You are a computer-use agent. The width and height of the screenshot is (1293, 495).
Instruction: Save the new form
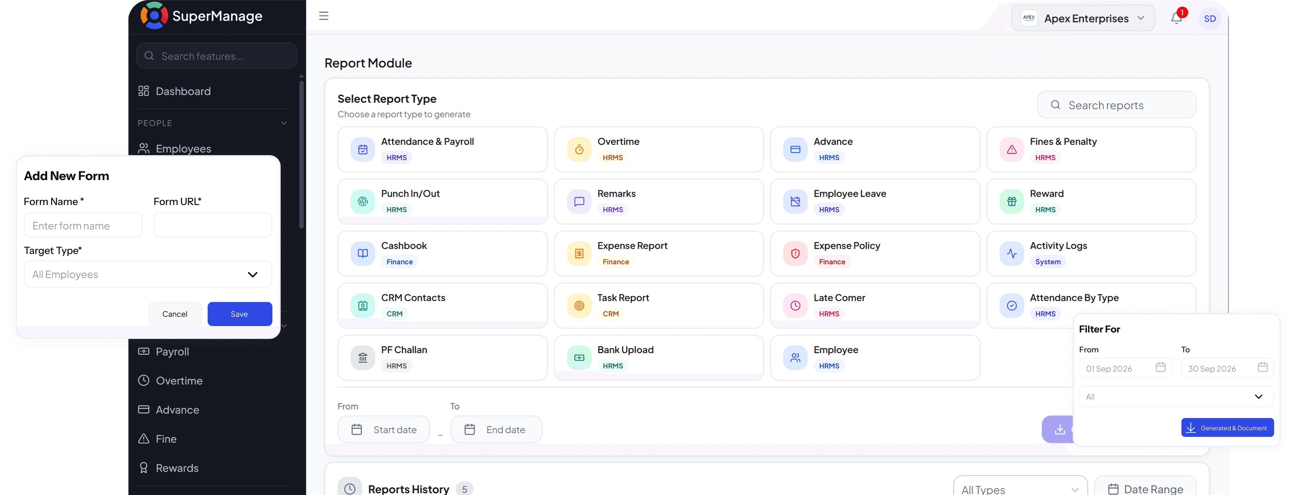240,314
